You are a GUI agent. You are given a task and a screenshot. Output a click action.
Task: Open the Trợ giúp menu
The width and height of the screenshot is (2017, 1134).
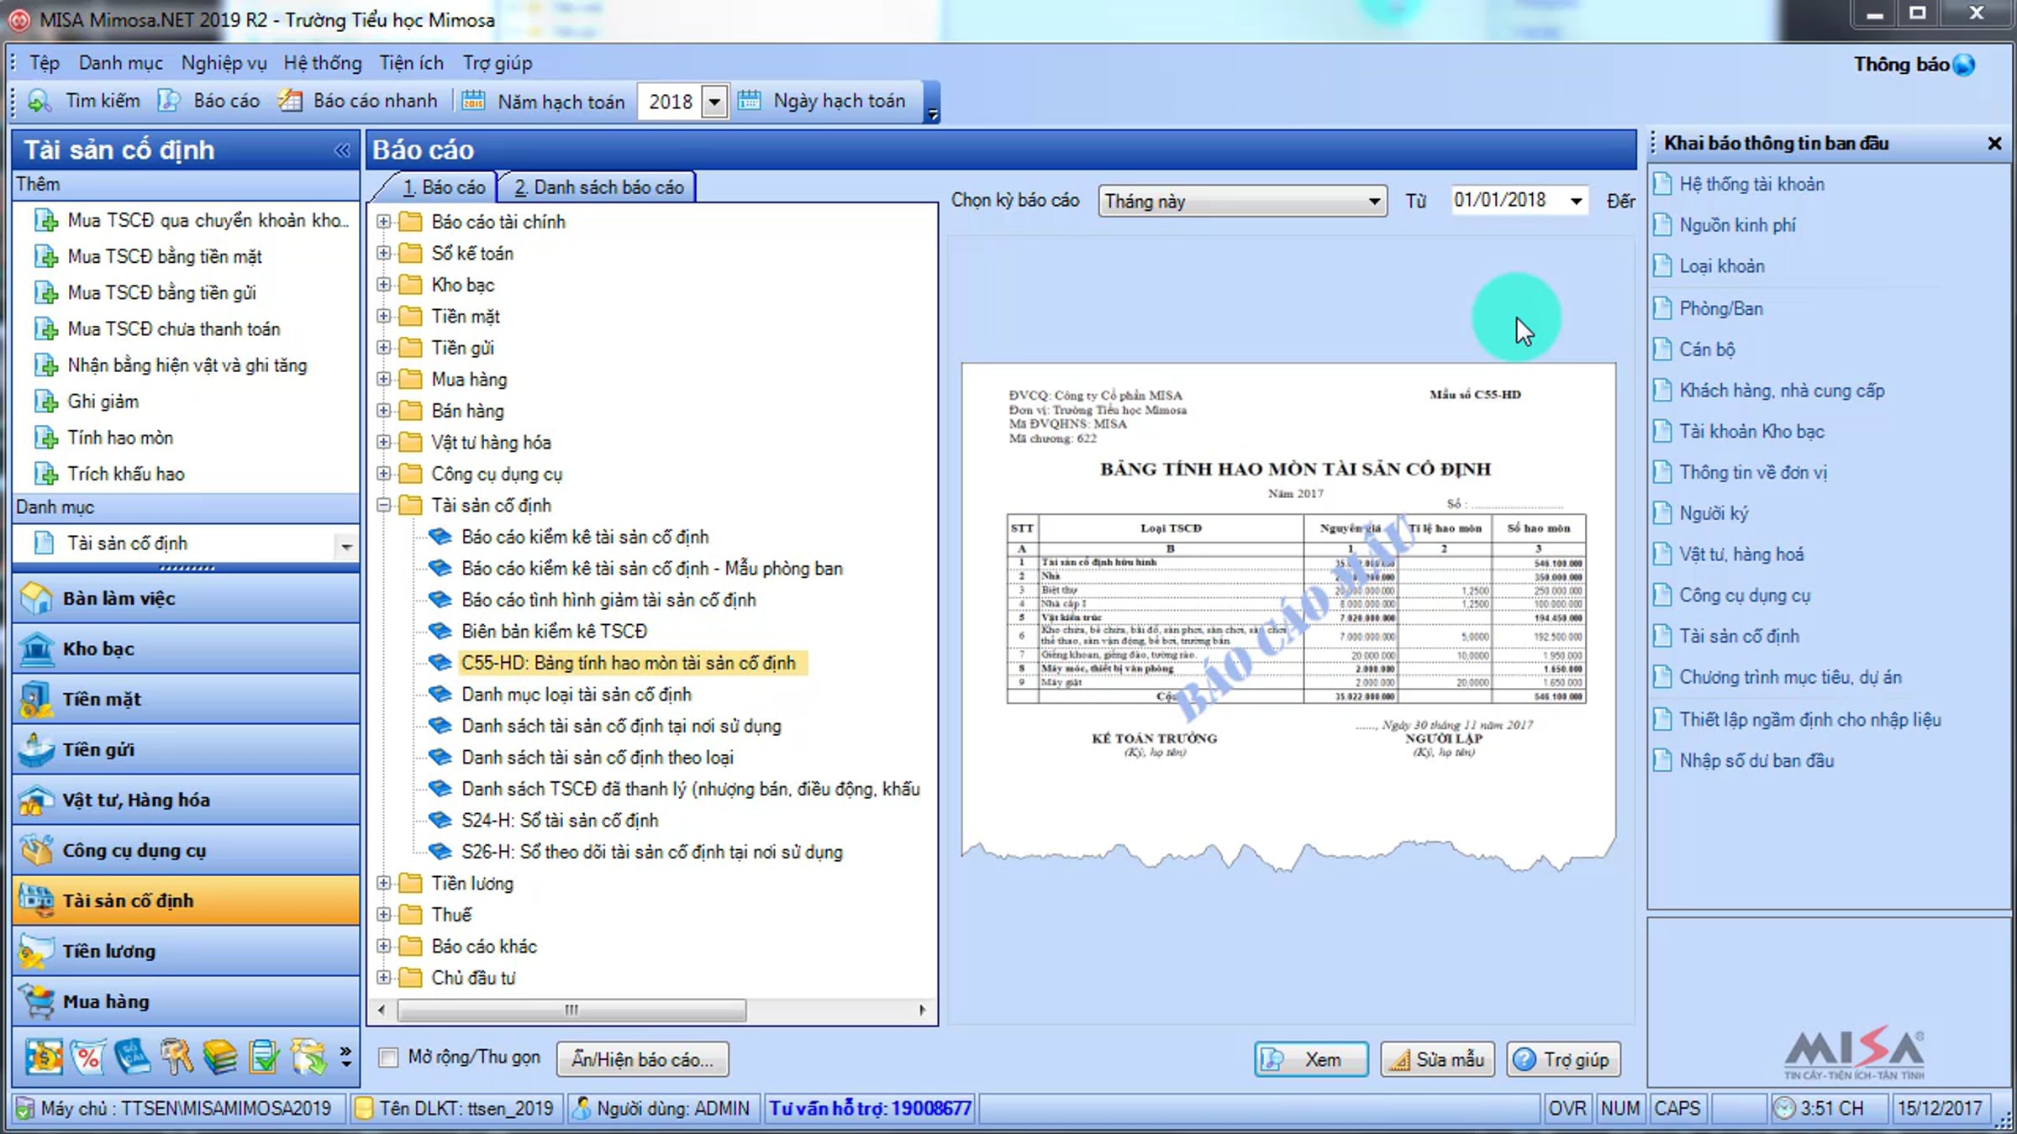(498, 63)
